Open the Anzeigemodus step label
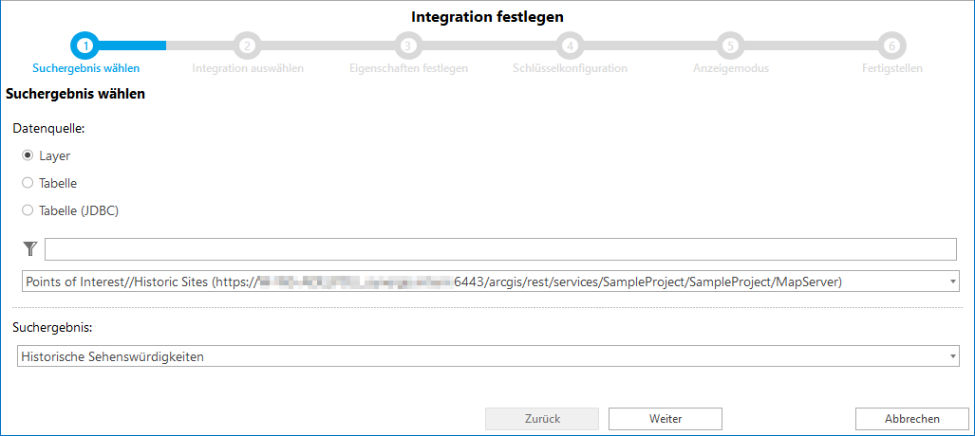 pyautogui.click(x=730, y=68)
